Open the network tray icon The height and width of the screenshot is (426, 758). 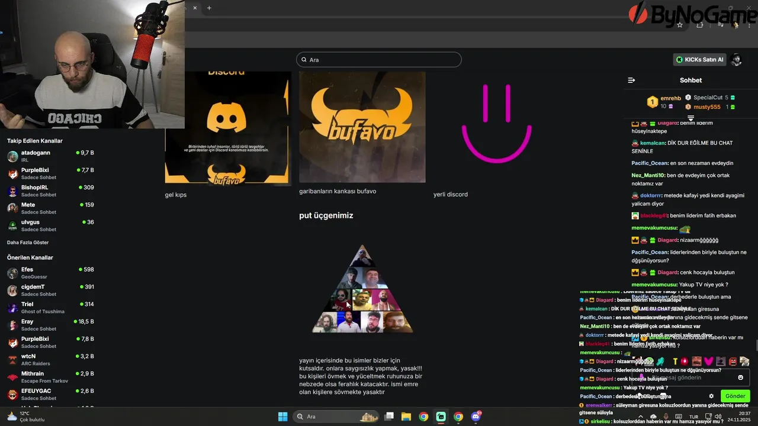pos(707,417)
